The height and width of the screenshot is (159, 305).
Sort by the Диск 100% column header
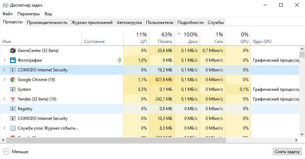[x=187, y=38]
